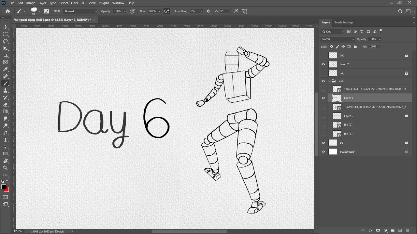Switch to the Brush Settings tab
This screenshot has height=234, width=417.
point(344,22)
